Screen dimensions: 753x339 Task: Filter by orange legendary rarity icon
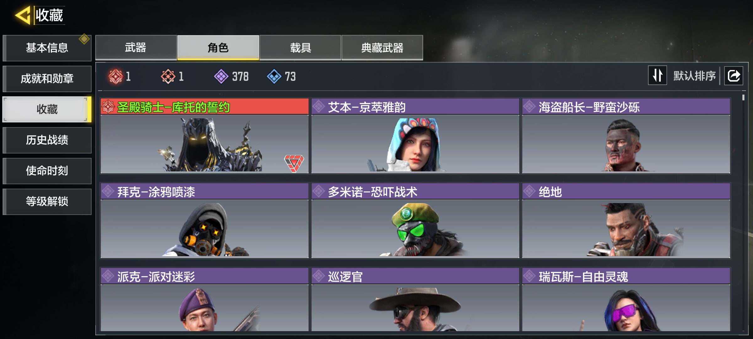tap(168, 76)
